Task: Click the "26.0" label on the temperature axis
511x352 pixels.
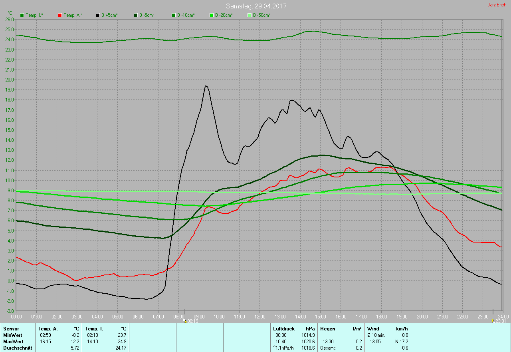Action: 10,19
